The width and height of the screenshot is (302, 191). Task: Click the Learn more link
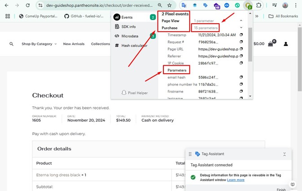236,180
